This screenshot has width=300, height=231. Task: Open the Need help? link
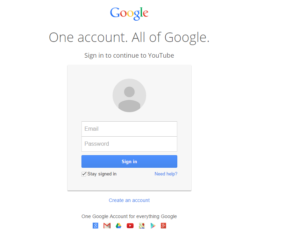166,174
